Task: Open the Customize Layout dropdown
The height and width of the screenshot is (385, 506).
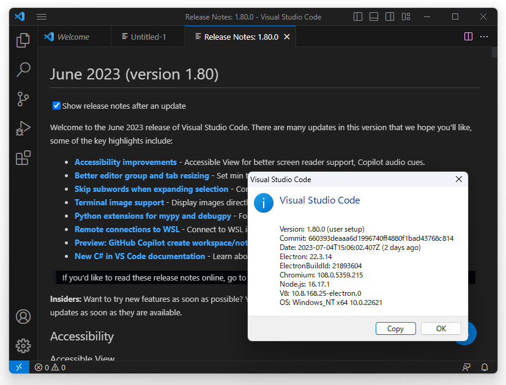Action: [406, 16]
